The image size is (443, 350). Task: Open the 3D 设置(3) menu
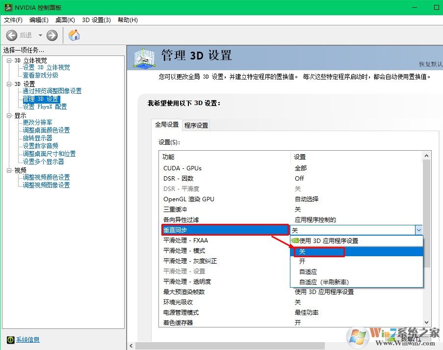(x=96, y=20)
